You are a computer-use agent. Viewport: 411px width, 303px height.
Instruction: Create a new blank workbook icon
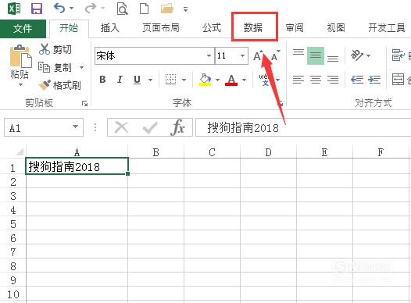pyautogui.click(x=145, y=9)
